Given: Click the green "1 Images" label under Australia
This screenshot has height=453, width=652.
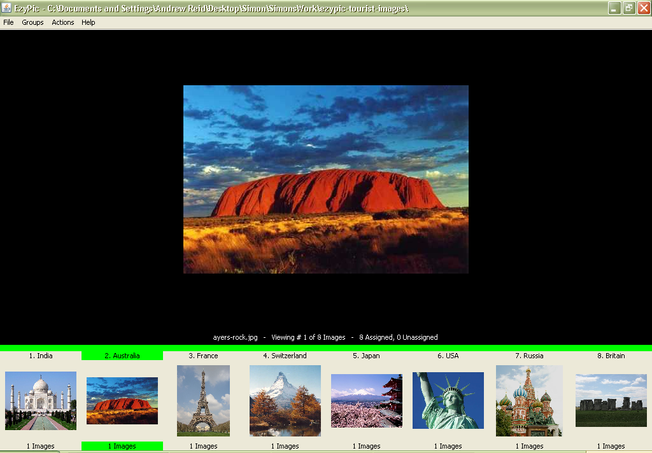Looking at the screenshot, I should click(122, 446).
